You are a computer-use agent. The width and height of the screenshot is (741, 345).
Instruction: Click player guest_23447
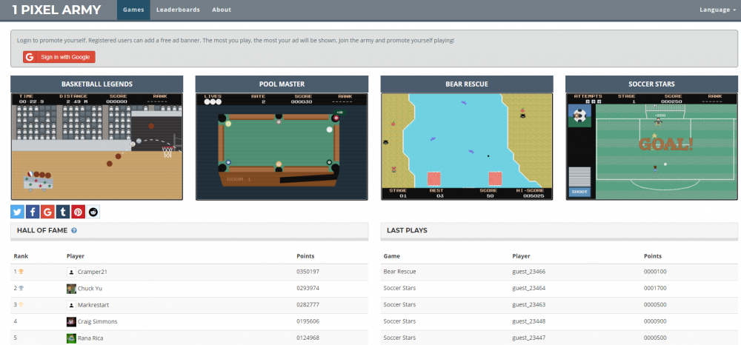529,338
